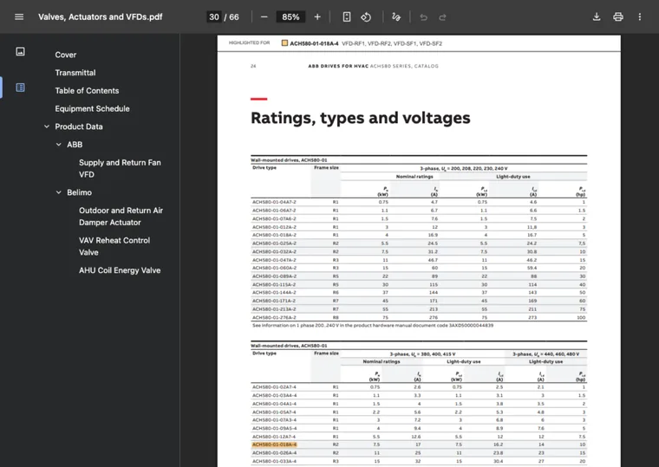Click the 85% zoom level field
This screenshot has height=467, width=659.
(x=290, y=16)
